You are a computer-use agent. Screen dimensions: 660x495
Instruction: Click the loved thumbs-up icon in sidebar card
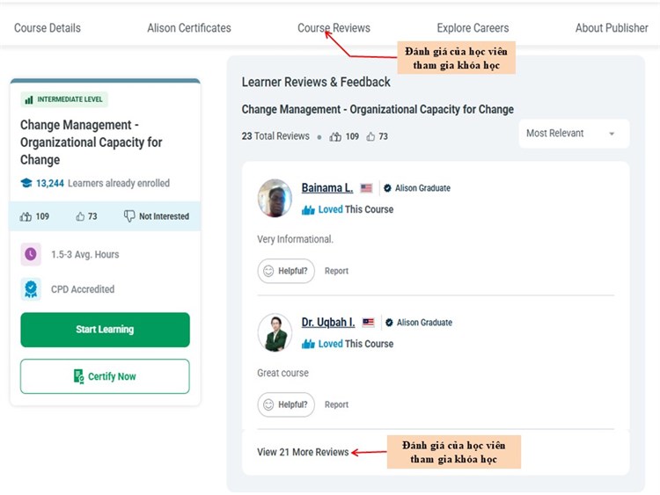click(x=26, y=216)
